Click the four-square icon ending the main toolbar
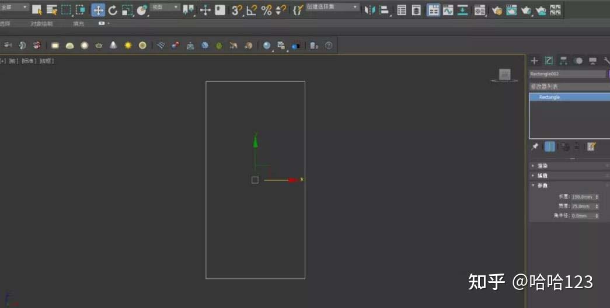 tap(556, 10)
